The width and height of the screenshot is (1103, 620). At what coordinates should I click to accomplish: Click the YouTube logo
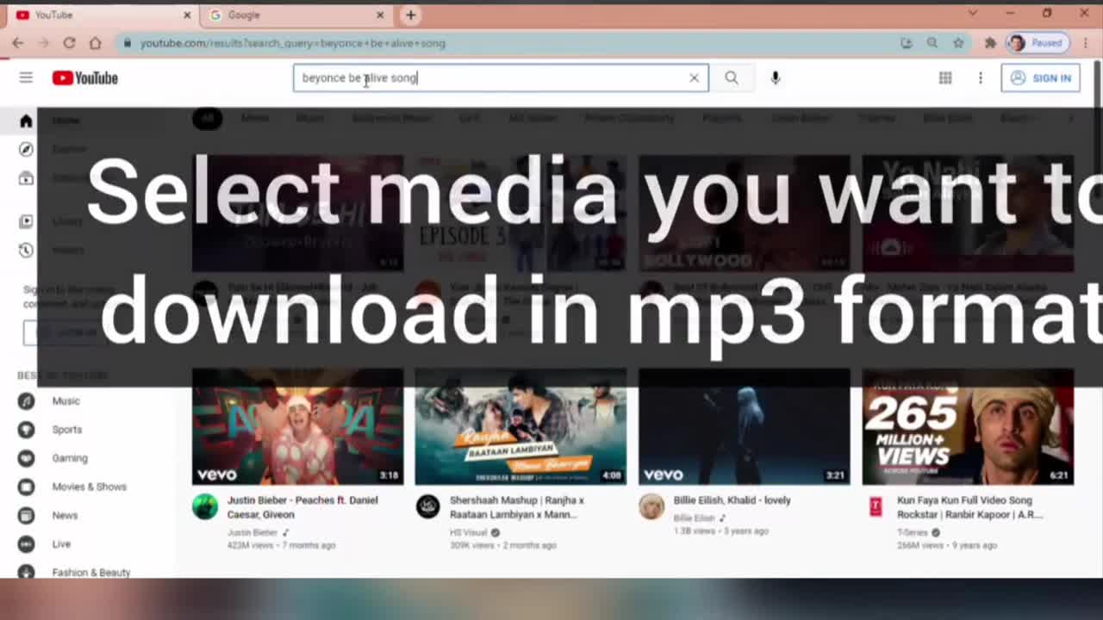(x=84, y=78)
